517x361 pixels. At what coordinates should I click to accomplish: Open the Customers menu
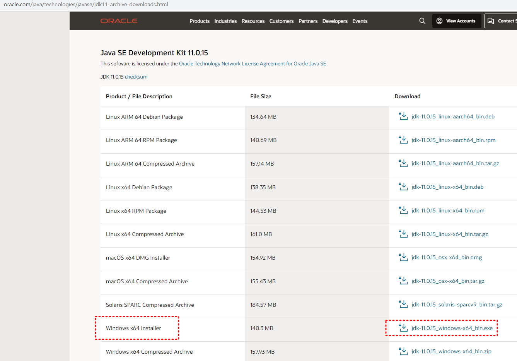click(282, 21)
